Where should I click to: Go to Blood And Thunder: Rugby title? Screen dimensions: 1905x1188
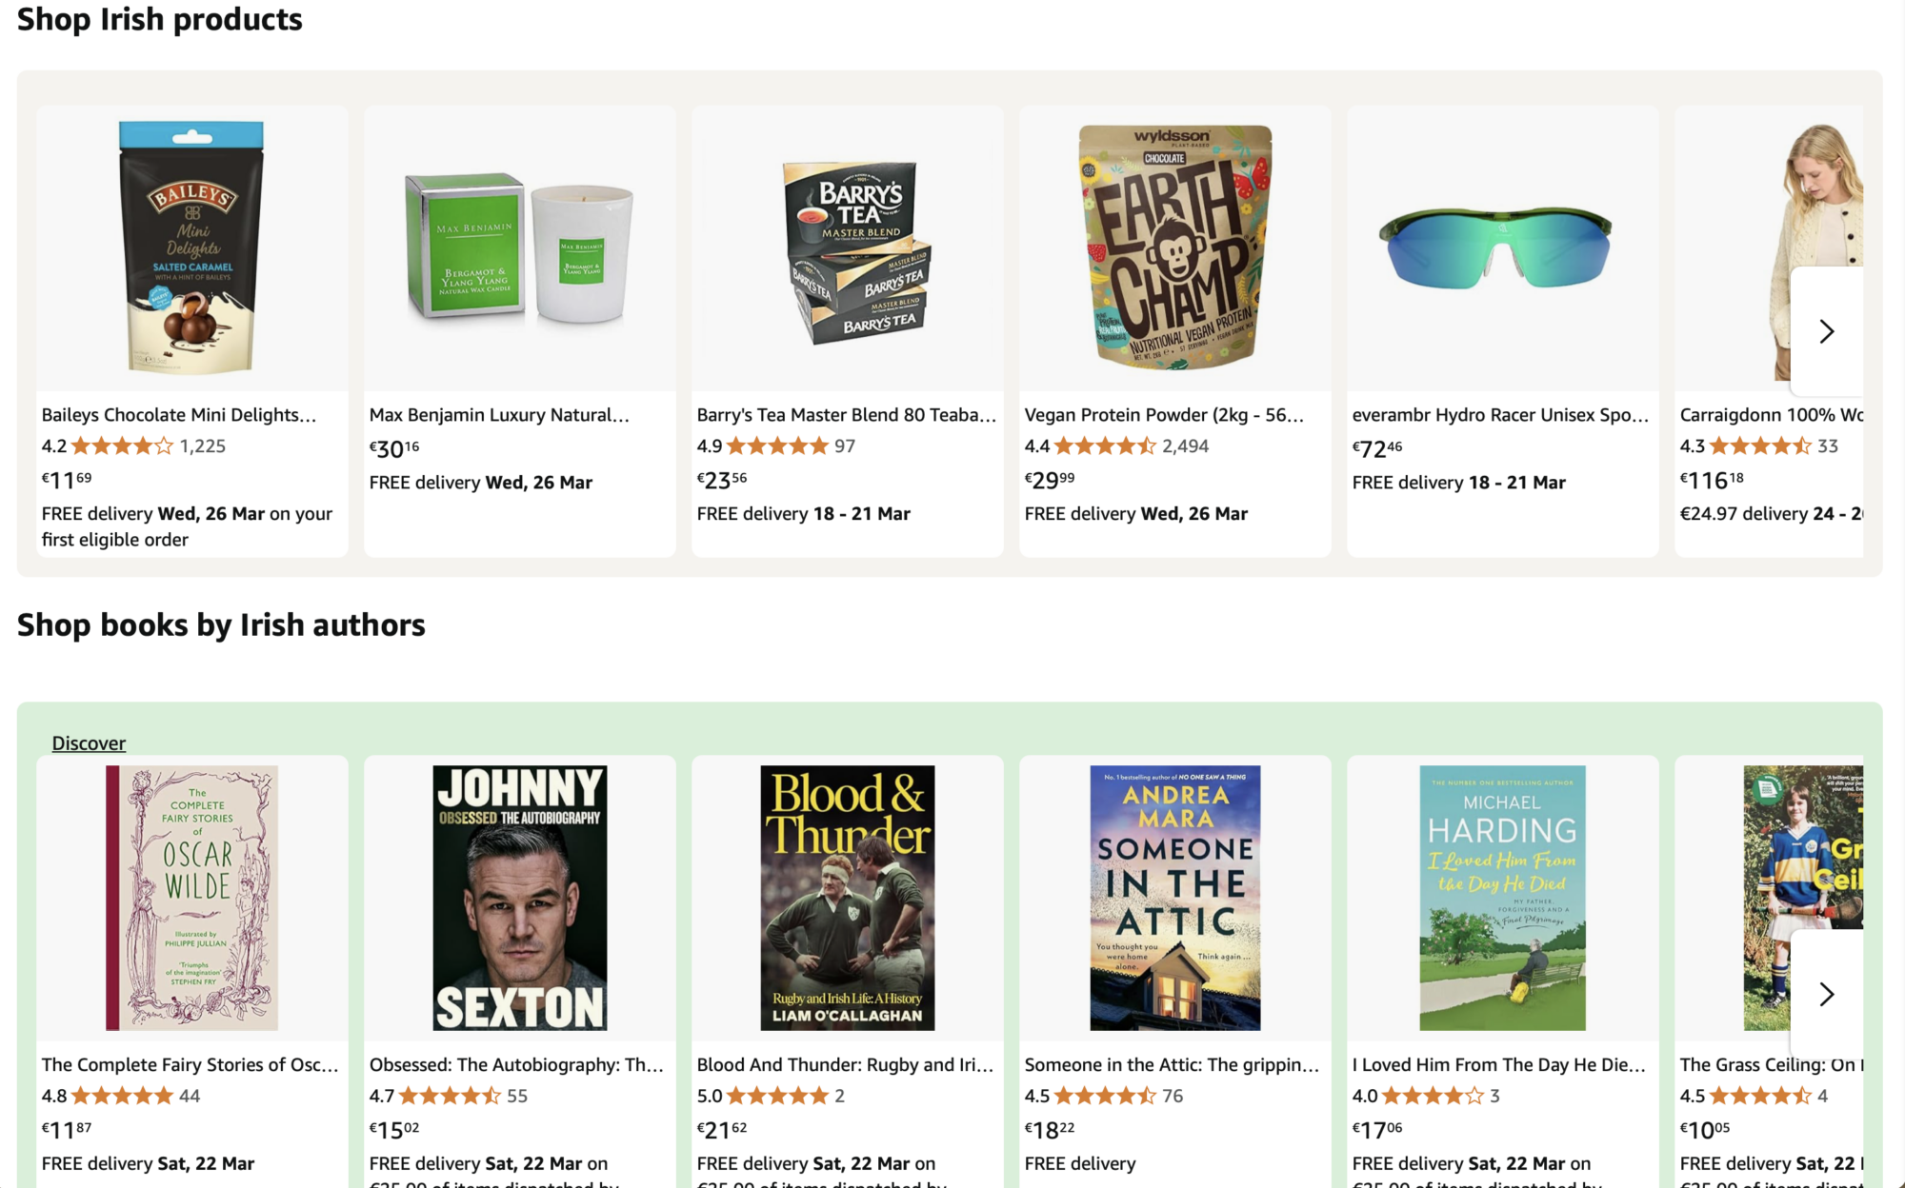[x=845, y=1065]
